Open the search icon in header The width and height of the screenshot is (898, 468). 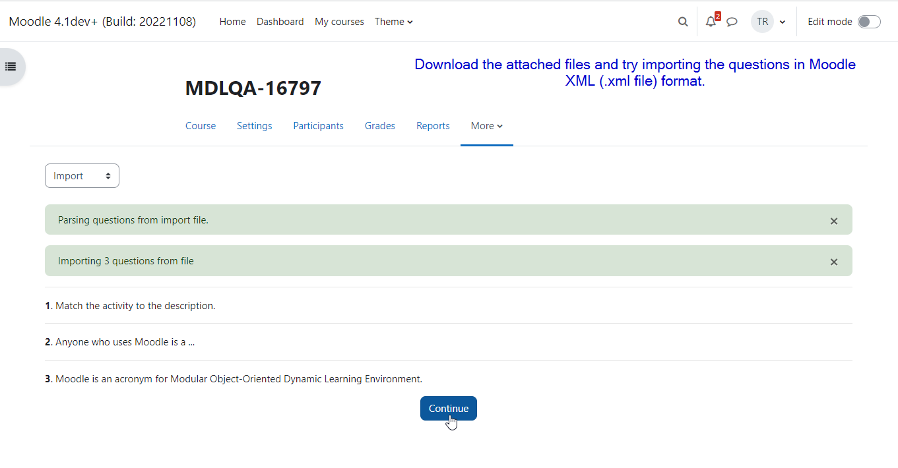683,22
